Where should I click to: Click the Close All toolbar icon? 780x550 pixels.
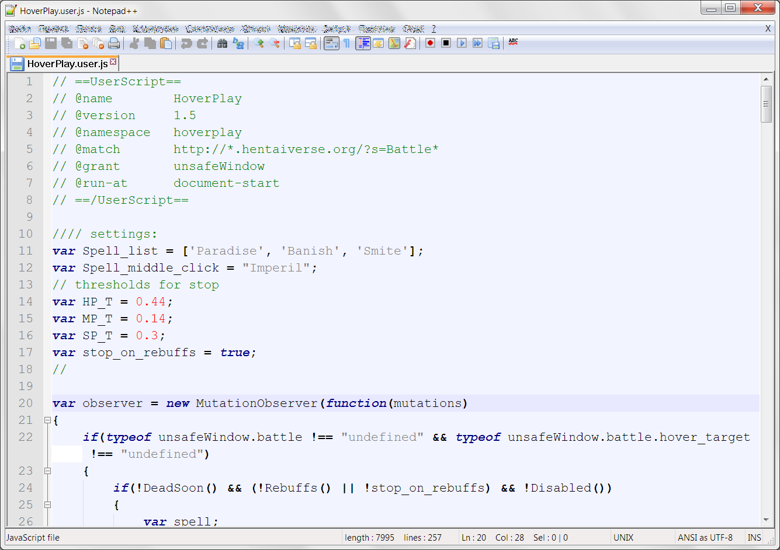(98, 43)
